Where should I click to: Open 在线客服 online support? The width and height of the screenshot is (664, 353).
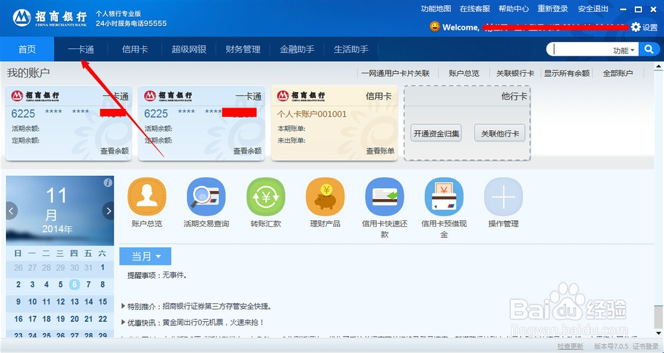coord(475,9)
